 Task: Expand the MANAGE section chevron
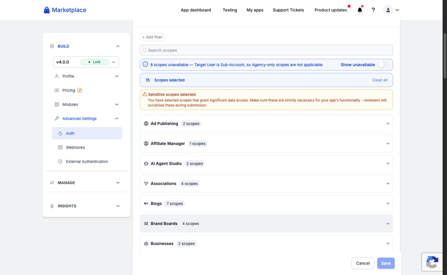(118, 183)
